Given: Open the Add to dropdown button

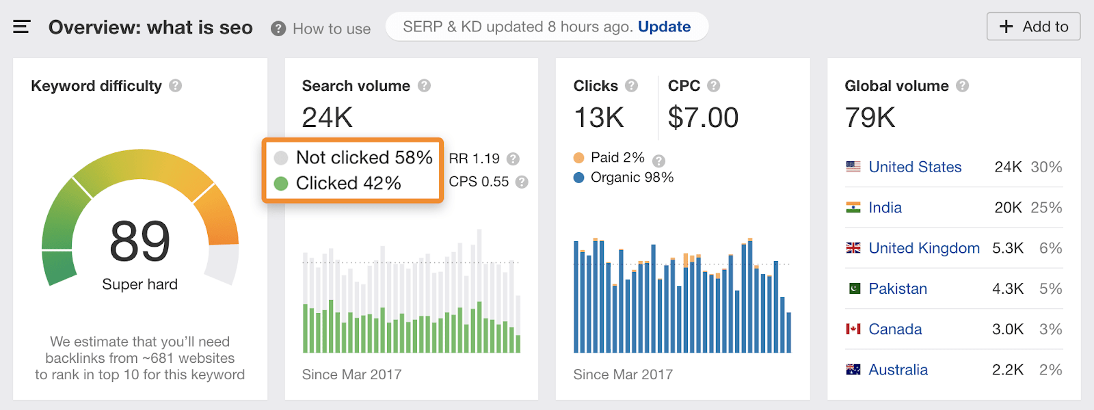Looking at the screenshot, I should click(1033, 27).
